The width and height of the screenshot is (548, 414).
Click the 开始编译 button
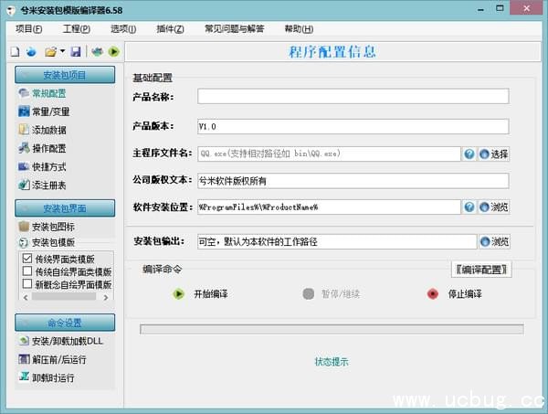201,294
